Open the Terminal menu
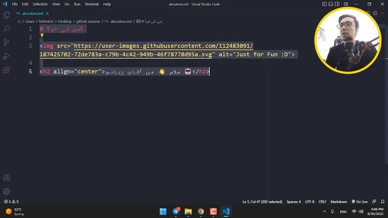The image size is (388, 218). (x=92, y=4)
